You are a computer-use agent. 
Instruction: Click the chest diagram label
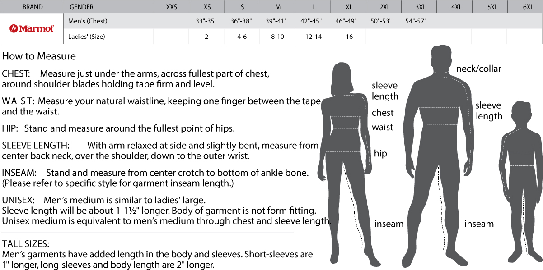383,113
